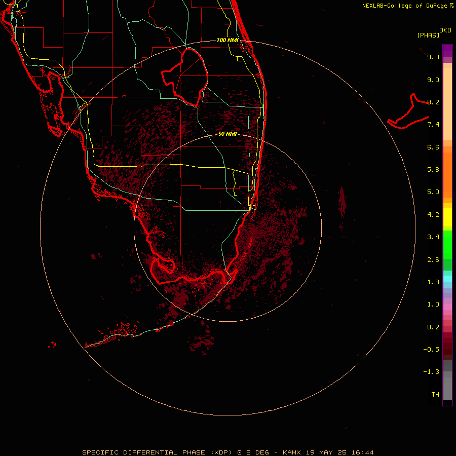
Task: Click the DKD legend title
Action: pyautogui.click(x=445, y=30)
